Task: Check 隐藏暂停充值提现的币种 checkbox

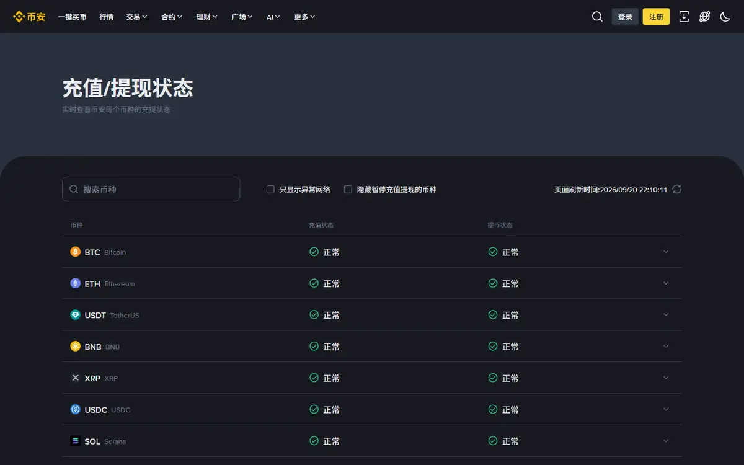Action: [348, 189]
